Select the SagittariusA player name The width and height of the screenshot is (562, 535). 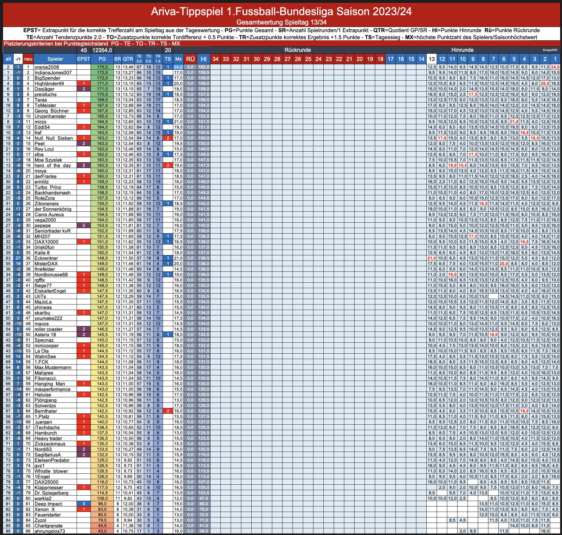(x=47, y=455)
